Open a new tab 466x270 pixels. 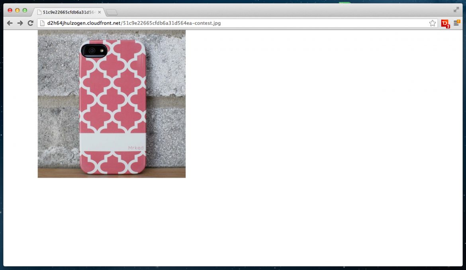[x=112, y=12]
